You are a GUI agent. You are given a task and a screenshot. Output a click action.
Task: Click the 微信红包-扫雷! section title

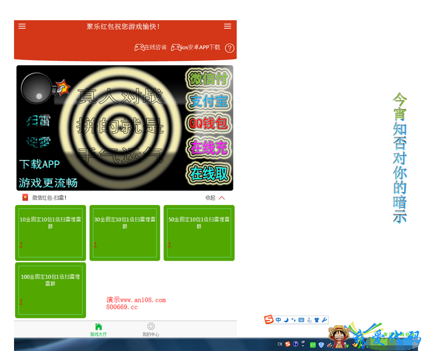coord(49,198)
